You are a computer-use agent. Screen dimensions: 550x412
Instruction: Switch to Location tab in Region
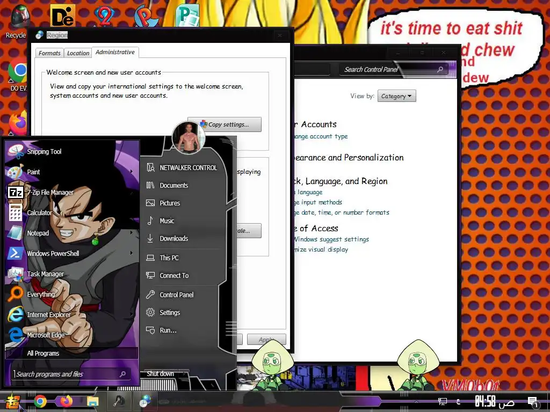[x=78, y=53]
